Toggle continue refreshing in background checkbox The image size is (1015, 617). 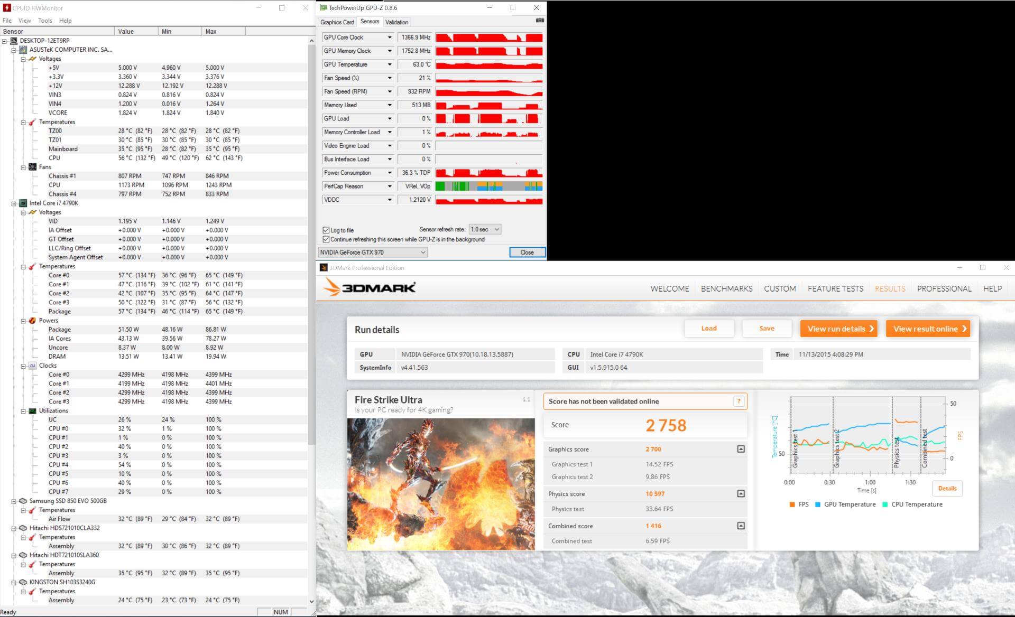pos(326,239)
